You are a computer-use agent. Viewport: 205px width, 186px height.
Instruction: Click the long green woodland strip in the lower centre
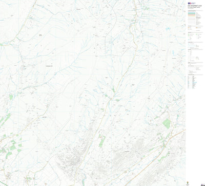pyautogui.click(x=102, y=141)
